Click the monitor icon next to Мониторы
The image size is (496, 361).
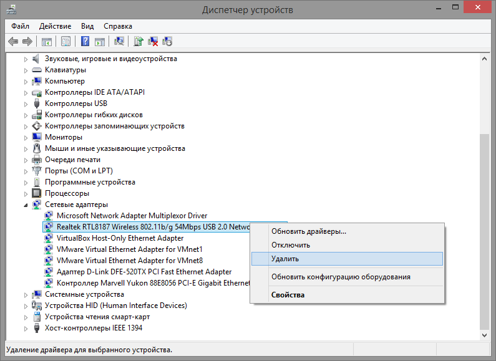(x=37, y=137)
